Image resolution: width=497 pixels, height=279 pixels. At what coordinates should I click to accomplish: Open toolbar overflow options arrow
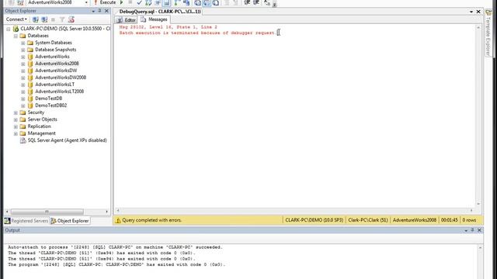point(274,4)
